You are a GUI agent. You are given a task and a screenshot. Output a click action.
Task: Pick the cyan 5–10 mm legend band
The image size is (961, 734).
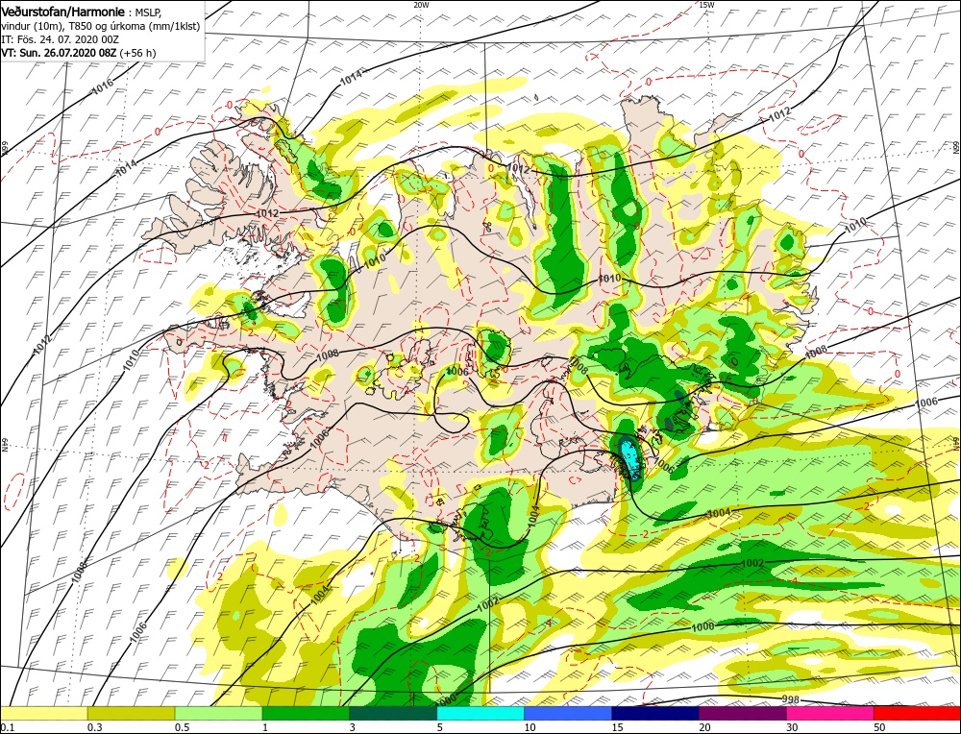480,713
